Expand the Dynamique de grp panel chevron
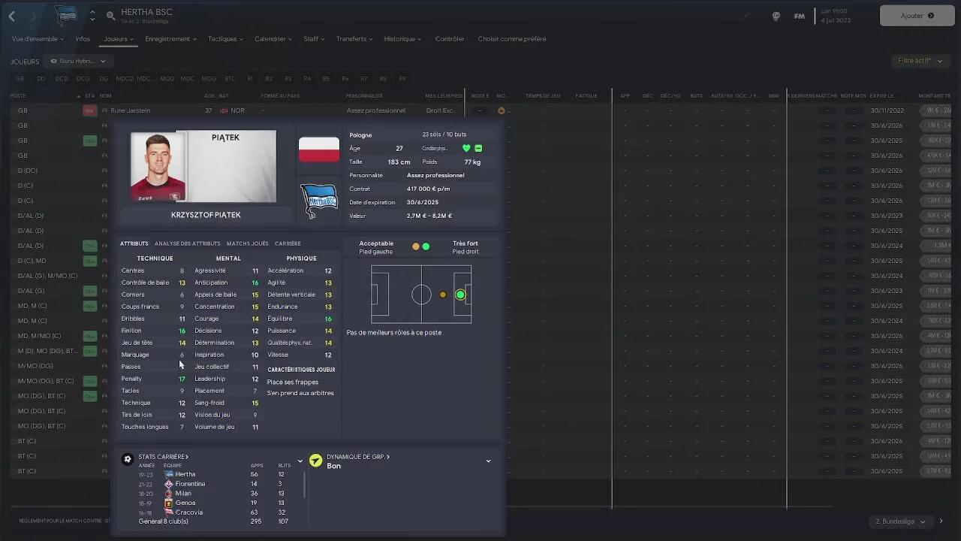Screen dimensions: 961x541 (x=488, y=461)
